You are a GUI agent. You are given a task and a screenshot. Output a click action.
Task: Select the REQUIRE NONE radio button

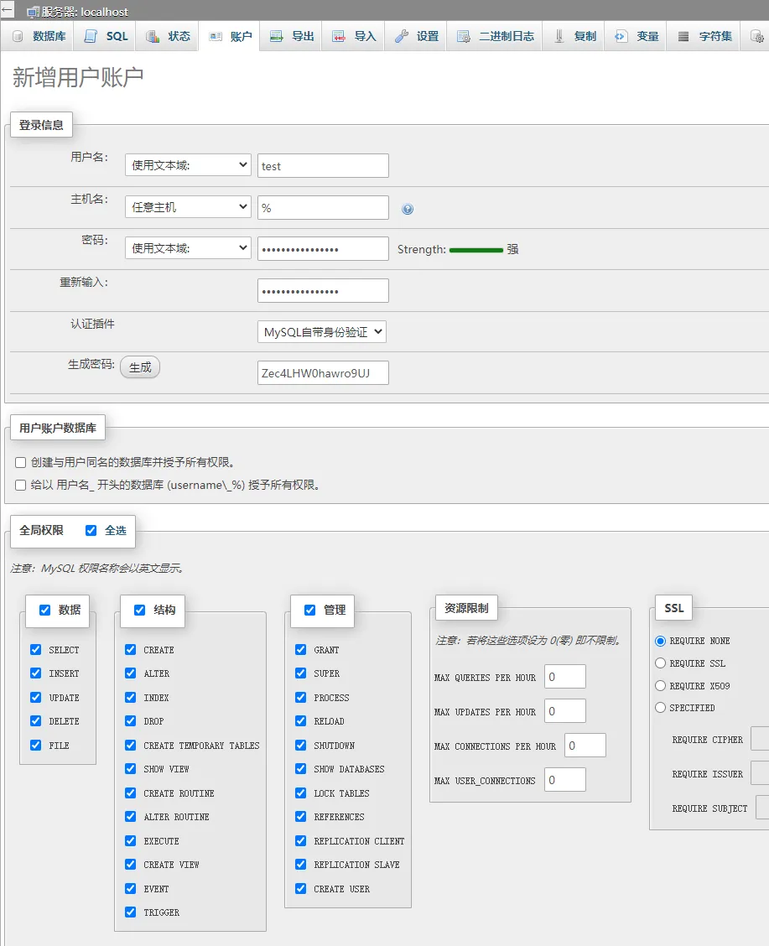point(661,641)
